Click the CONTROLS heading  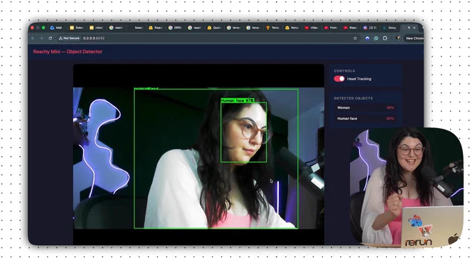coord(344,71)
